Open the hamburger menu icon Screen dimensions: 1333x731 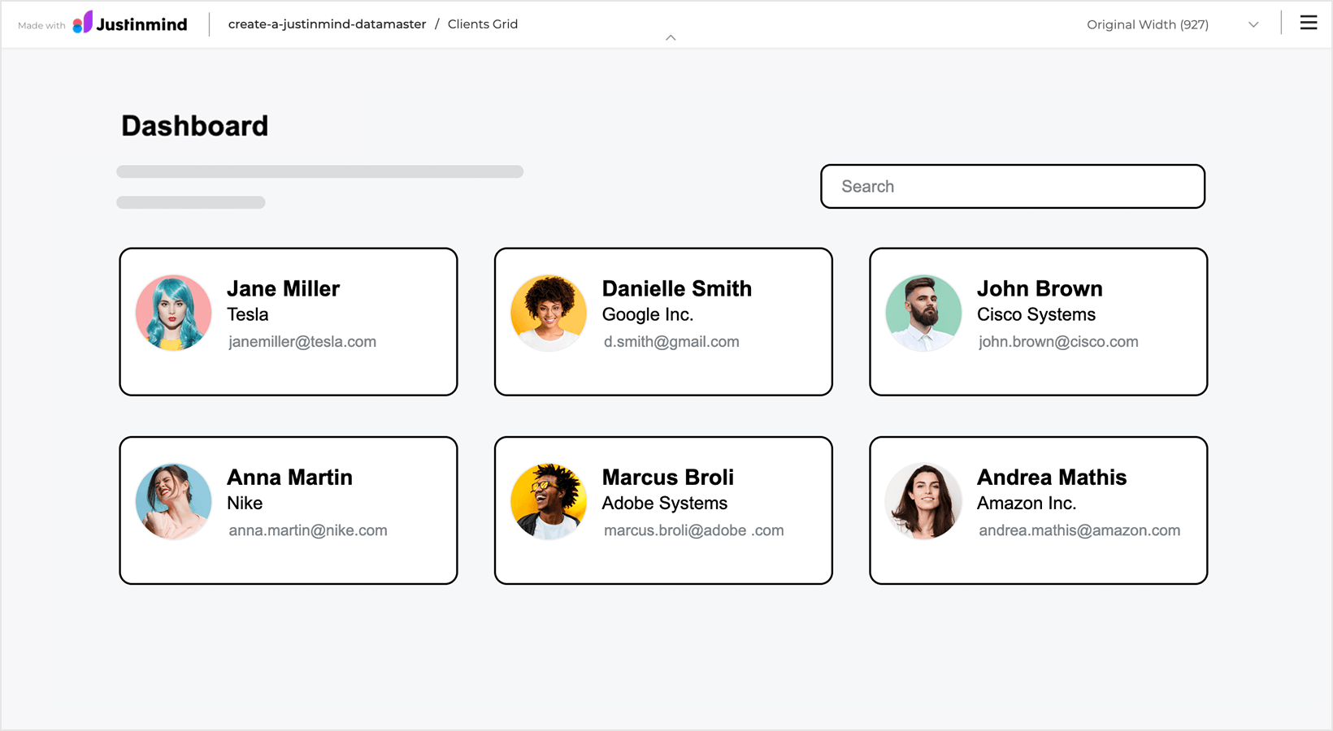pyautogui.click(x=1308, y=23)
